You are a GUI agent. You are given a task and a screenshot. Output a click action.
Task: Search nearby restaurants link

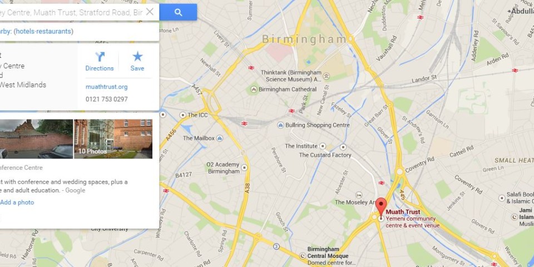54,31
